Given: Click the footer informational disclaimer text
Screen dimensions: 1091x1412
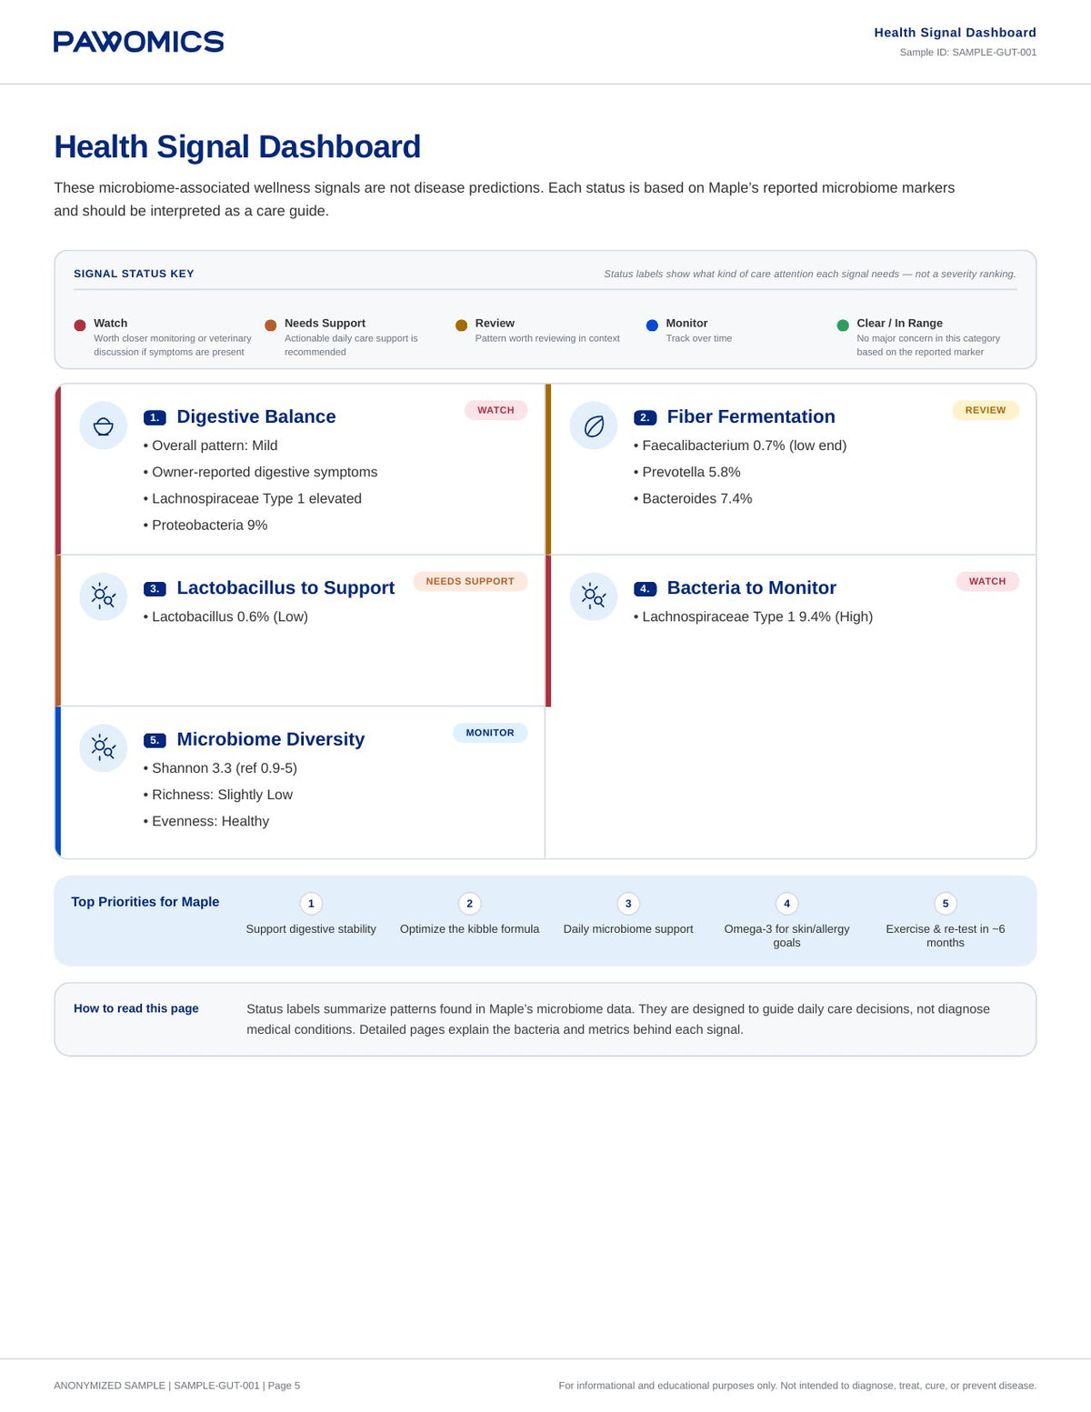Looking at the screenshot, I should tap(797, 1386).
